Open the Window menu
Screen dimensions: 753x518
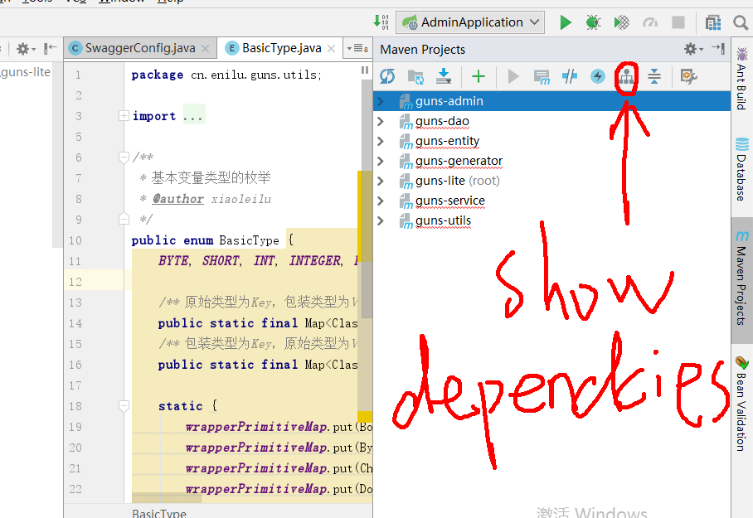[122, 2]
